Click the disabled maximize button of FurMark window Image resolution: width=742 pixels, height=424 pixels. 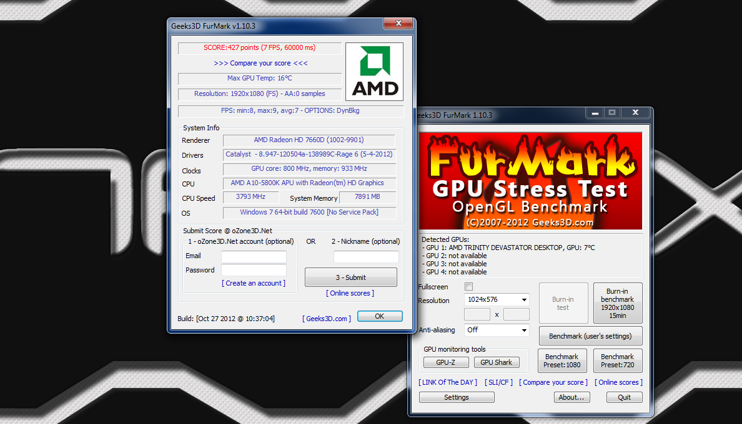[x=612, y=113]
